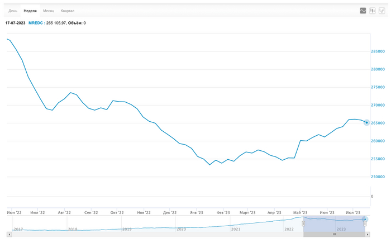
Task: Click the right range selector handle
Action: pos(365,223)
